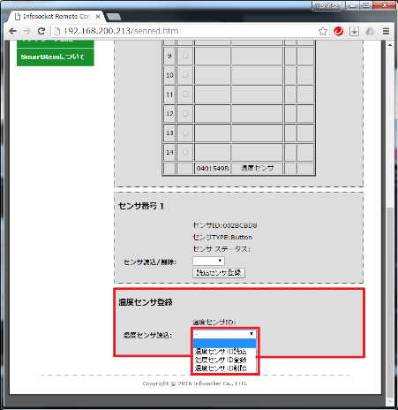This screenshot has width=398, height=410.
Task: Select radio button for sensor row 9
Action: [185, 56]
